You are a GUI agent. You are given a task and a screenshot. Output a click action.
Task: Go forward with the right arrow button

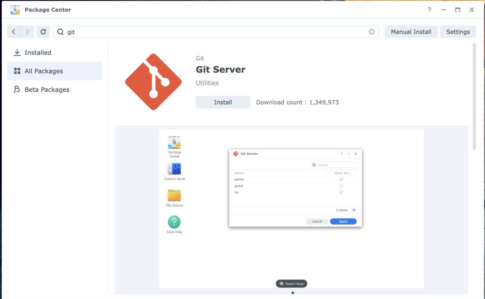click(27, 32)
